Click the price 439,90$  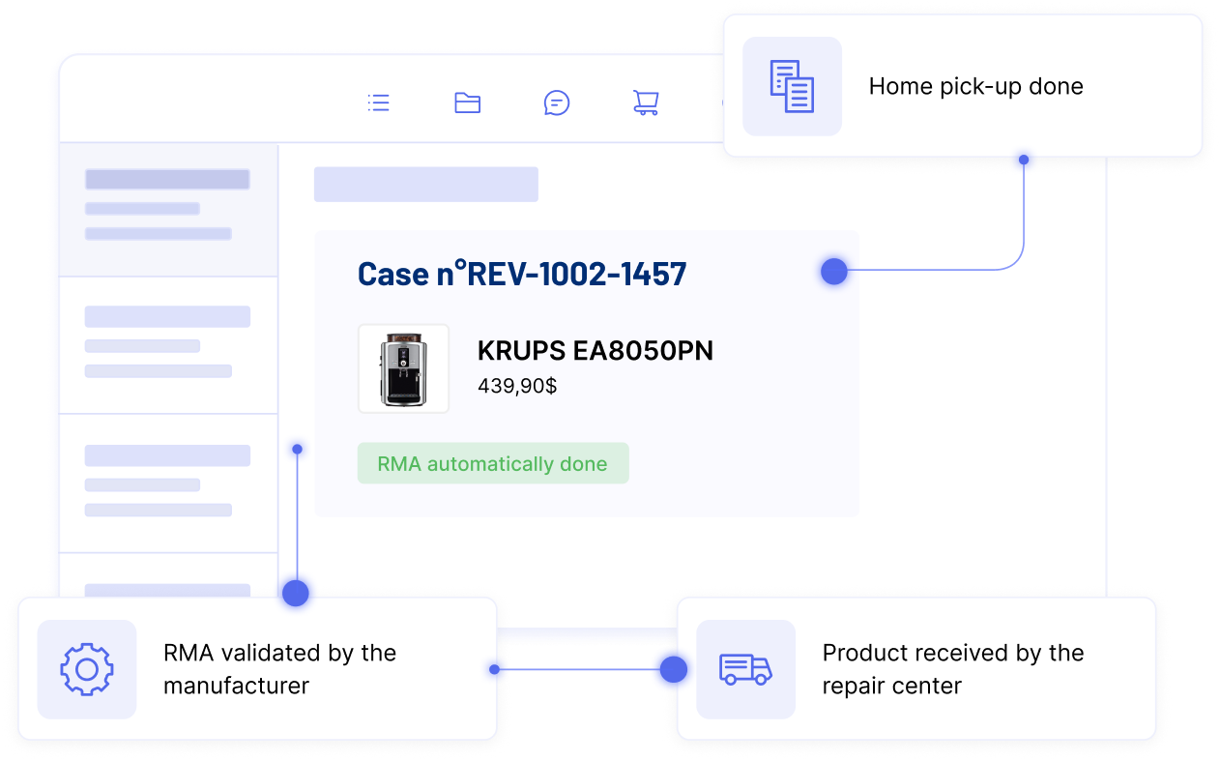[517, 386]
